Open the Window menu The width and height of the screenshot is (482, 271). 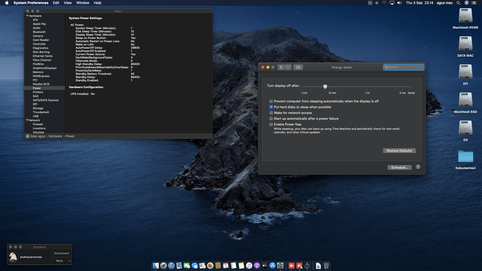click(x=83, y=3)
